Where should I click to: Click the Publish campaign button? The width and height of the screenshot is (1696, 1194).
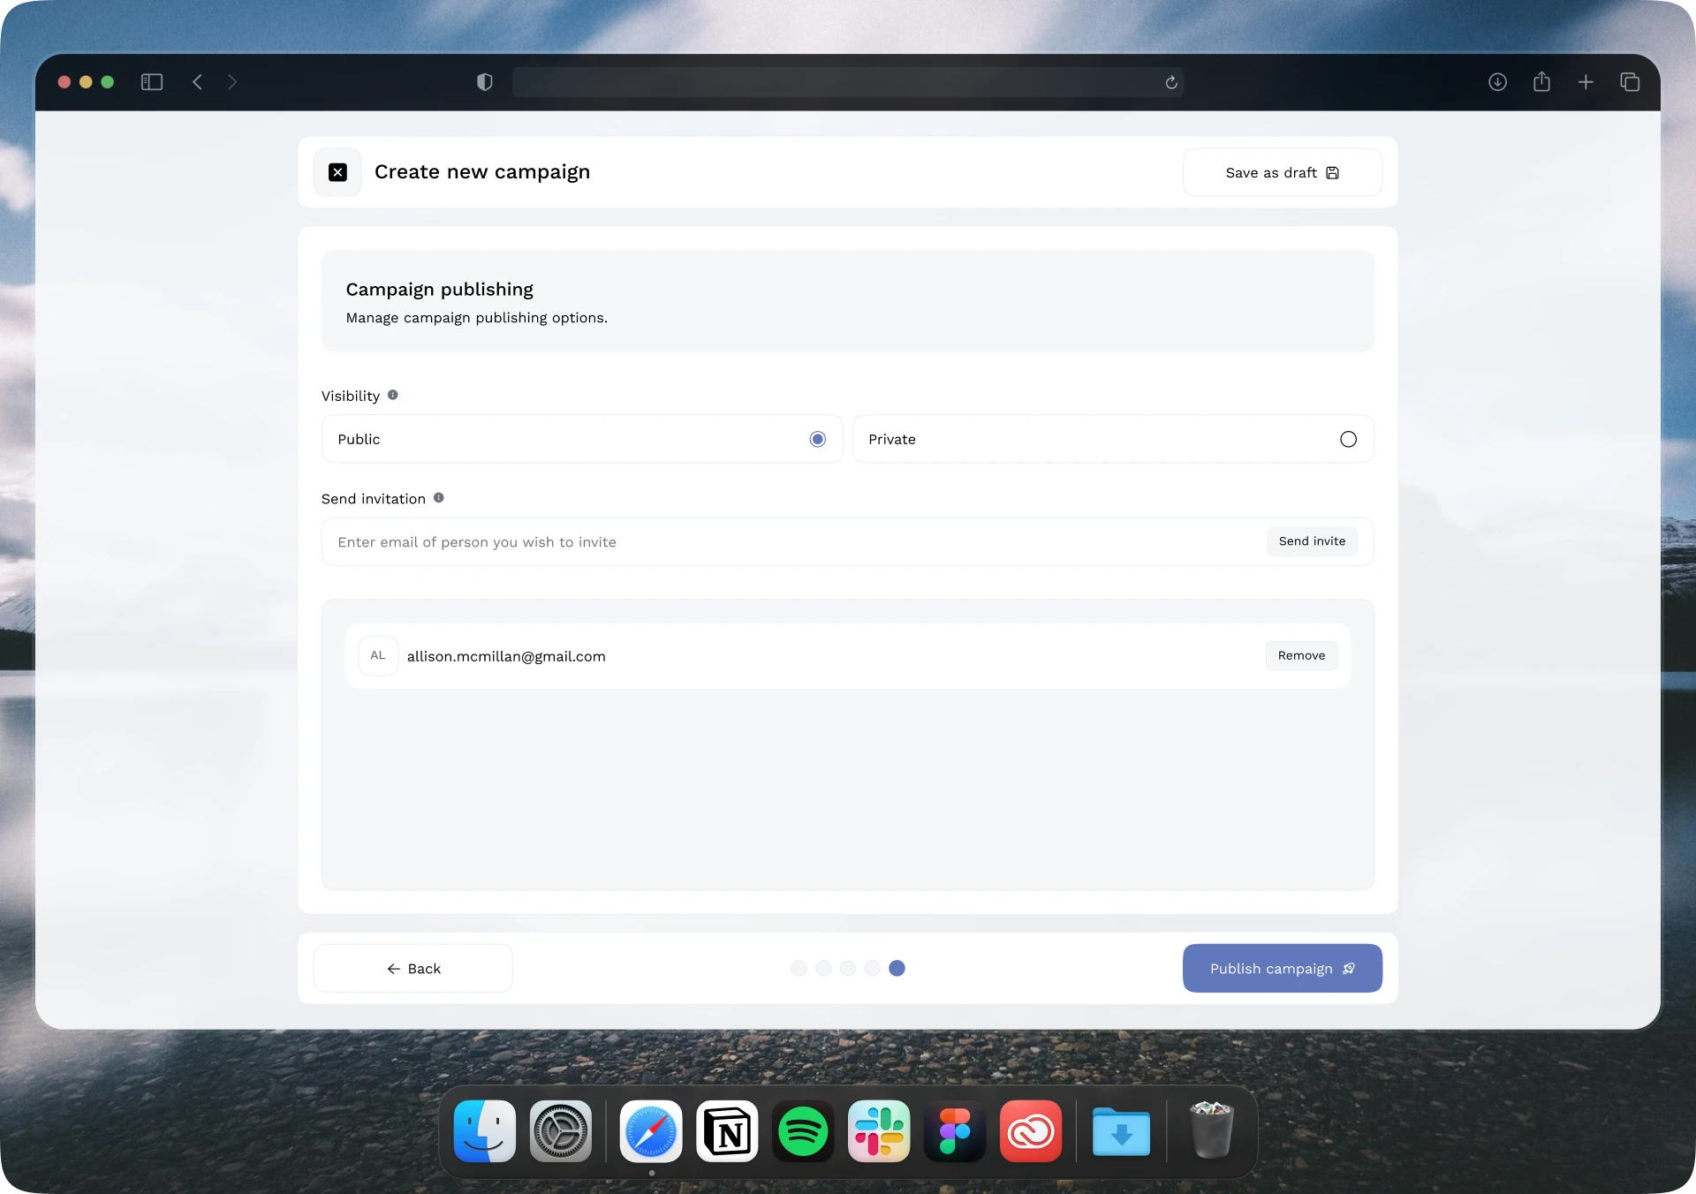tap(1282, 968)
